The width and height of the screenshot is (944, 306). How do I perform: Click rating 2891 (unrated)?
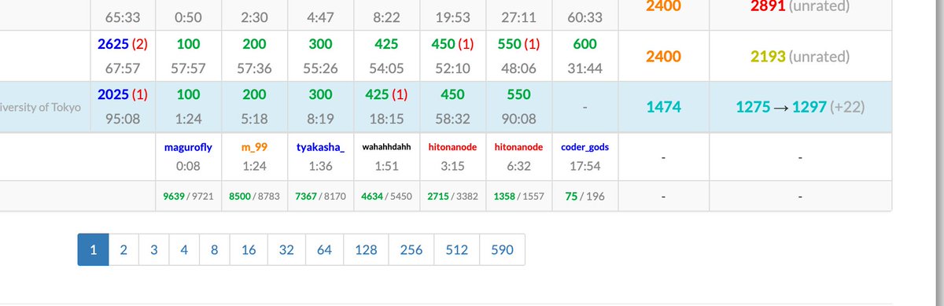801,6
